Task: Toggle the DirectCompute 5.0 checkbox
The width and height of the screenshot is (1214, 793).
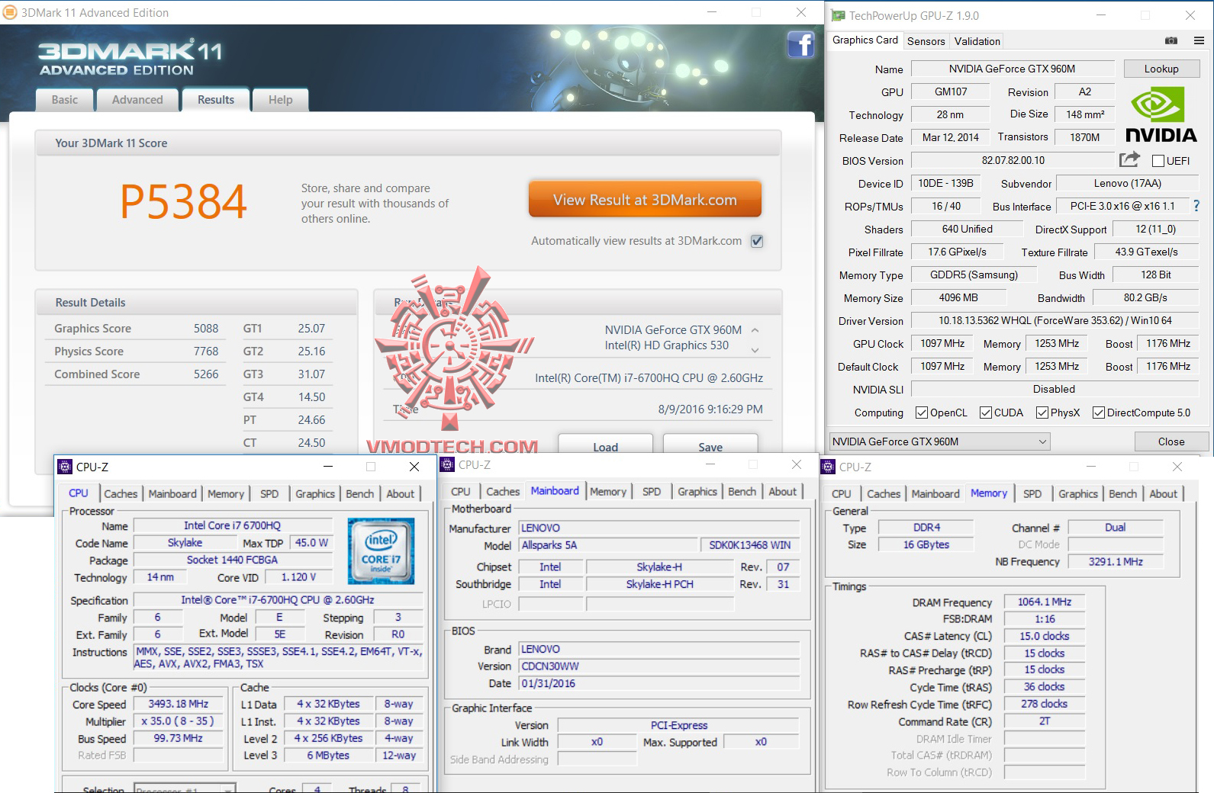Action: [1099, 413]
